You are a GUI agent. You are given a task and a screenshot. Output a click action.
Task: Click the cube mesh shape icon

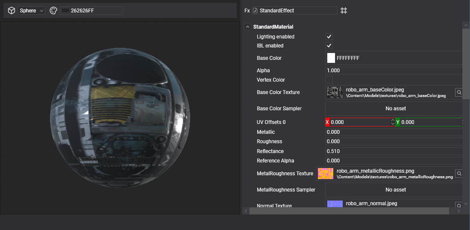pyautogui.click(x=12, y=11)
